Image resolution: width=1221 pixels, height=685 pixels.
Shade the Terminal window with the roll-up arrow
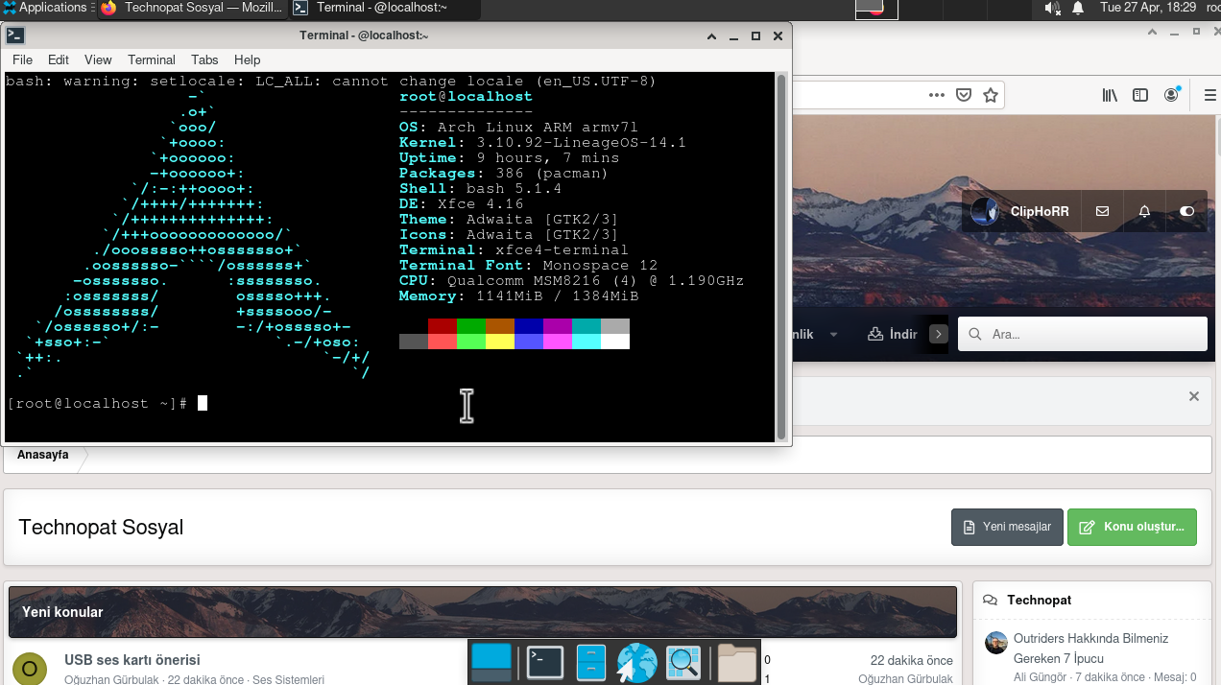(x=711, y=35)
